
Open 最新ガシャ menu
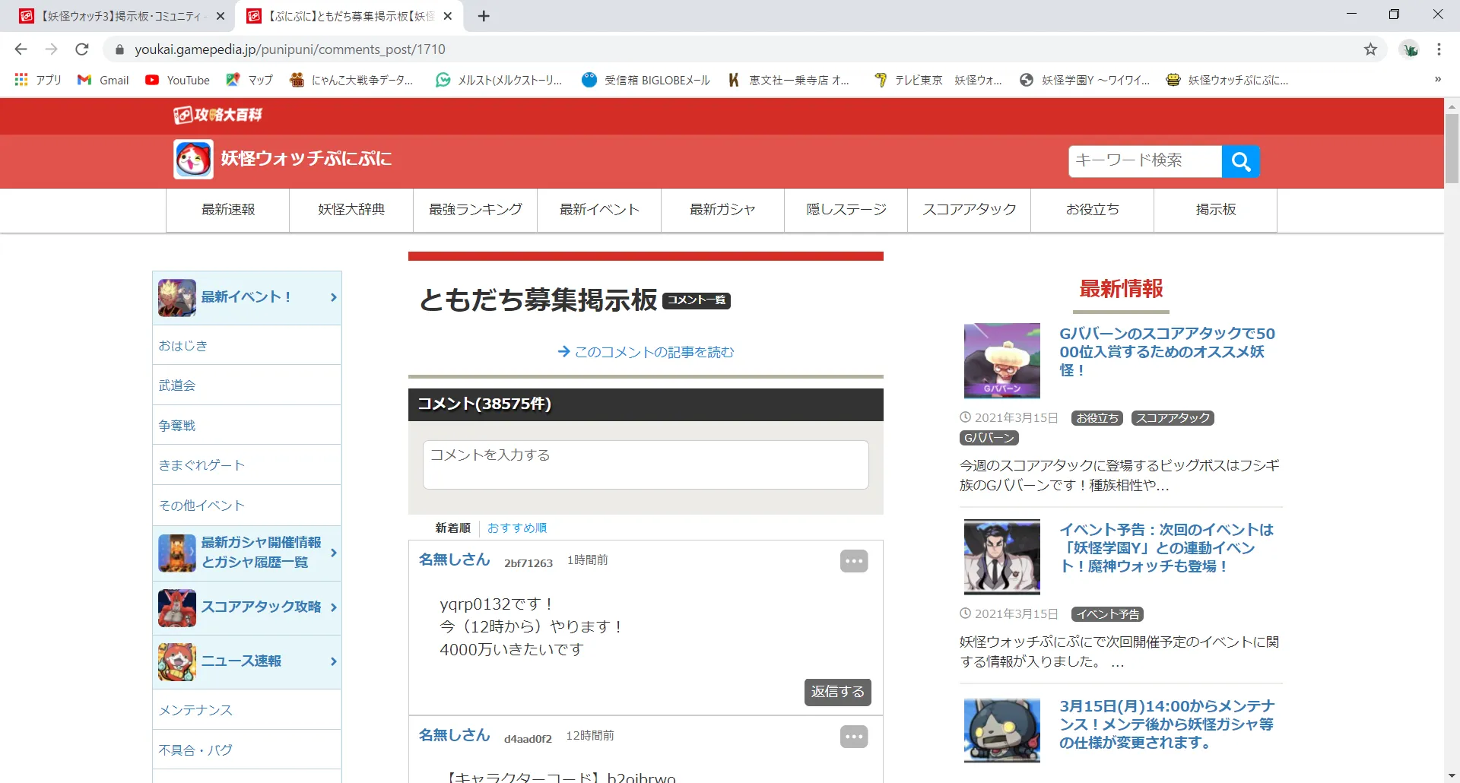pyautogui.click(x=722, y=210)
